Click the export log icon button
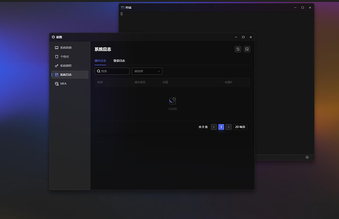Viewport: 339px width, 219px height. coord(247,49)
